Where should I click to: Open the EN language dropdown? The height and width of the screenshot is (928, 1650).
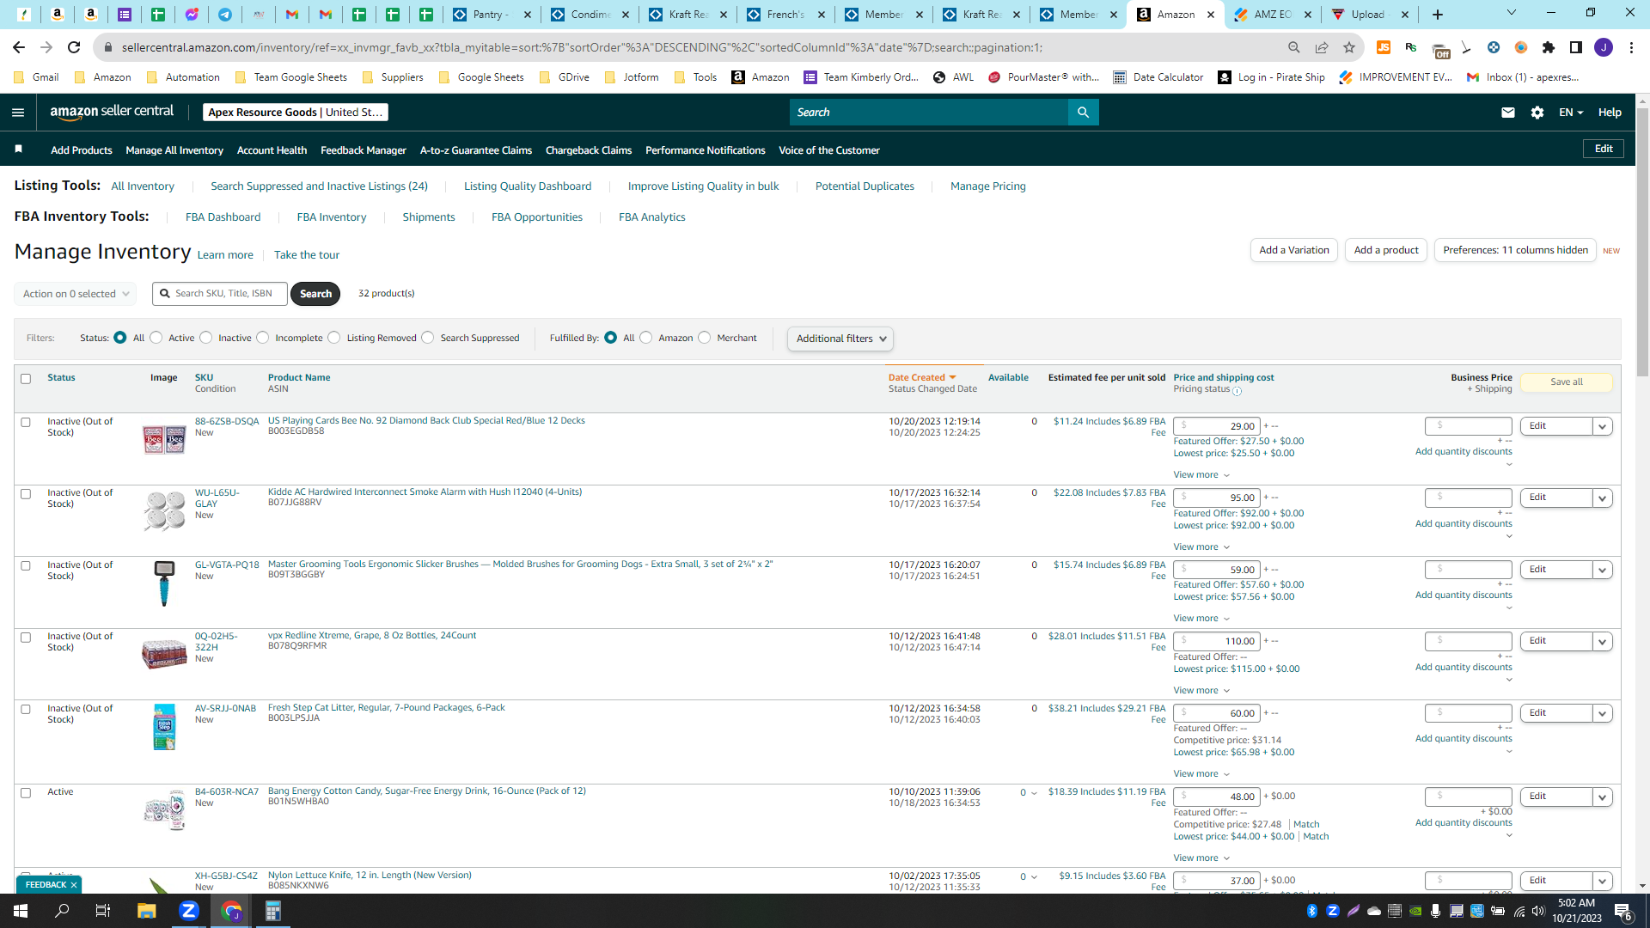[1571, 113]
